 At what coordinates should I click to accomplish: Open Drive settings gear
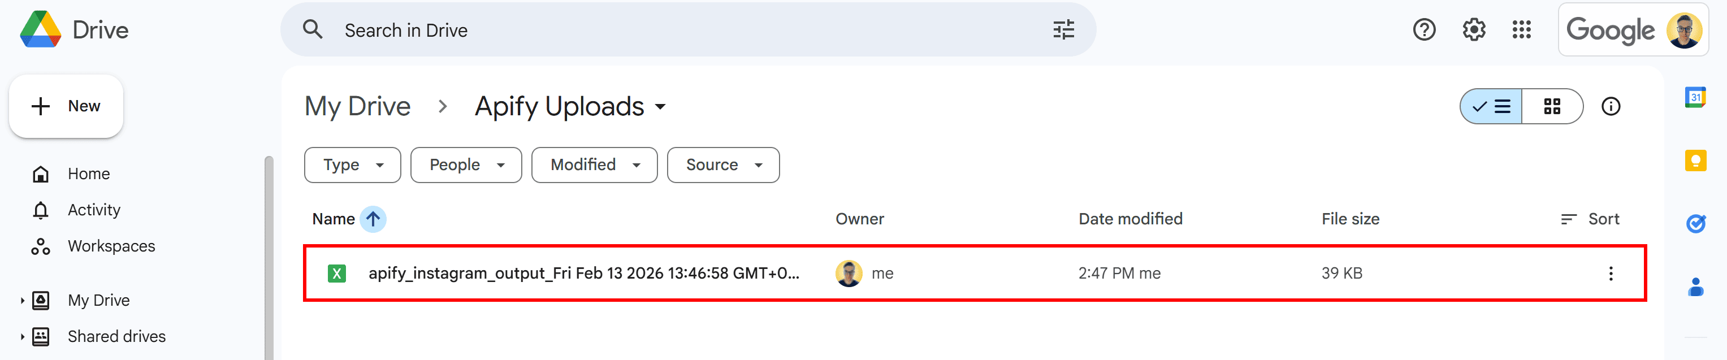1473,30
